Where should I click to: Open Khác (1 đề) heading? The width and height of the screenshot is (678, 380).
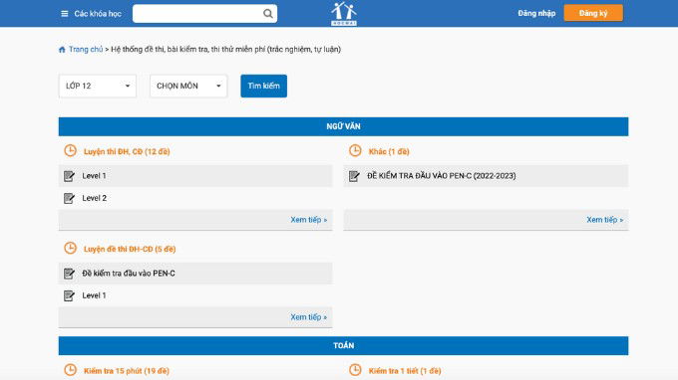coord(389,151)
